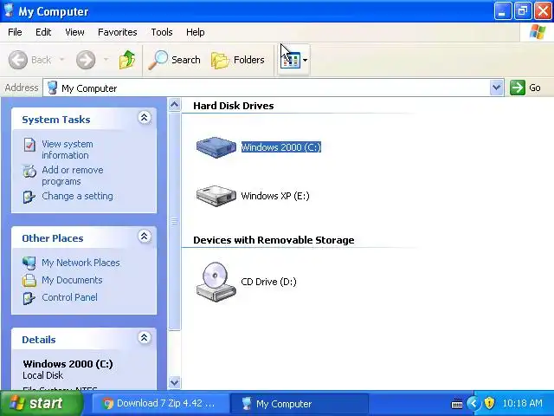The image size is (554, 416).
Task: Open Add or remove programs link
Action: [x=73, y=175]
